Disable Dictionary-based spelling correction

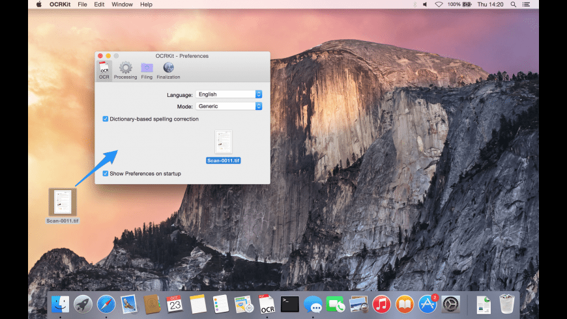click(106, 119)
